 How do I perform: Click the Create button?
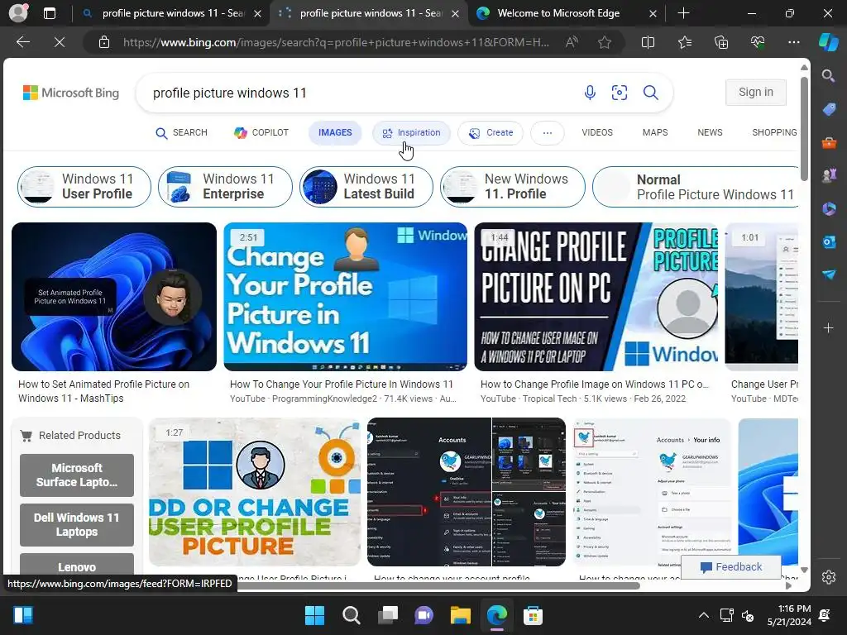[x=490, y=133]
